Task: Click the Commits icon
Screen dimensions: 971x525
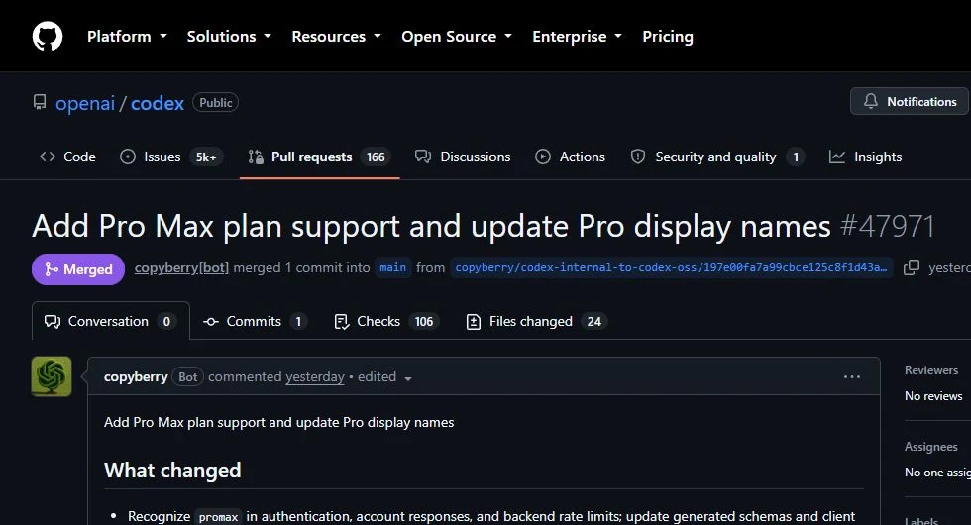Action: [x=211, y=321]
